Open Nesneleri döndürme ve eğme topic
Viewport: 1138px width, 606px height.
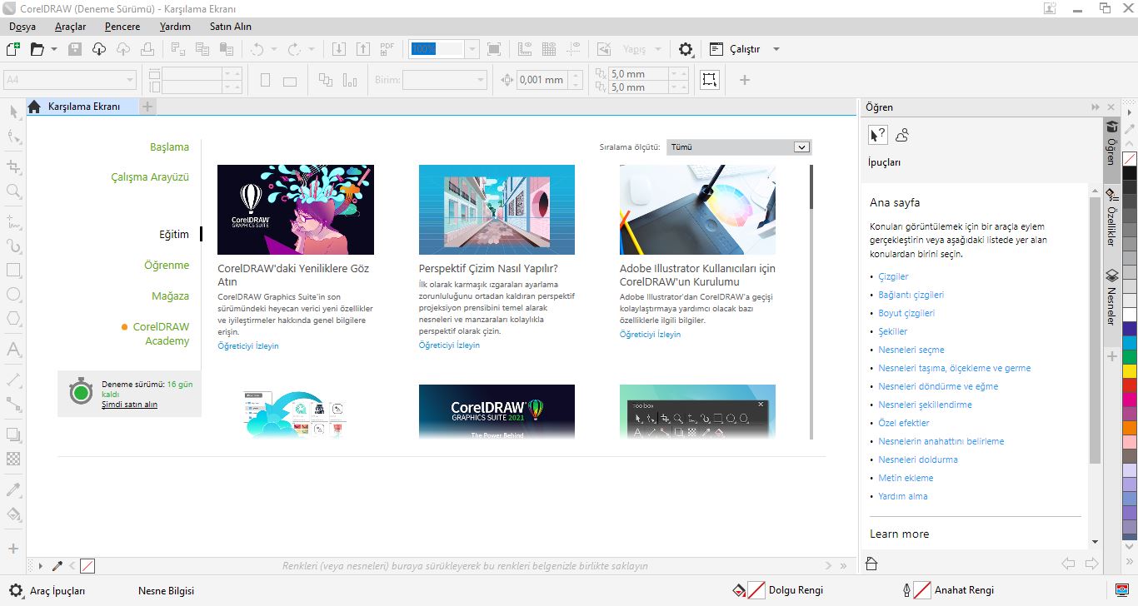click(x=938, y=386)
